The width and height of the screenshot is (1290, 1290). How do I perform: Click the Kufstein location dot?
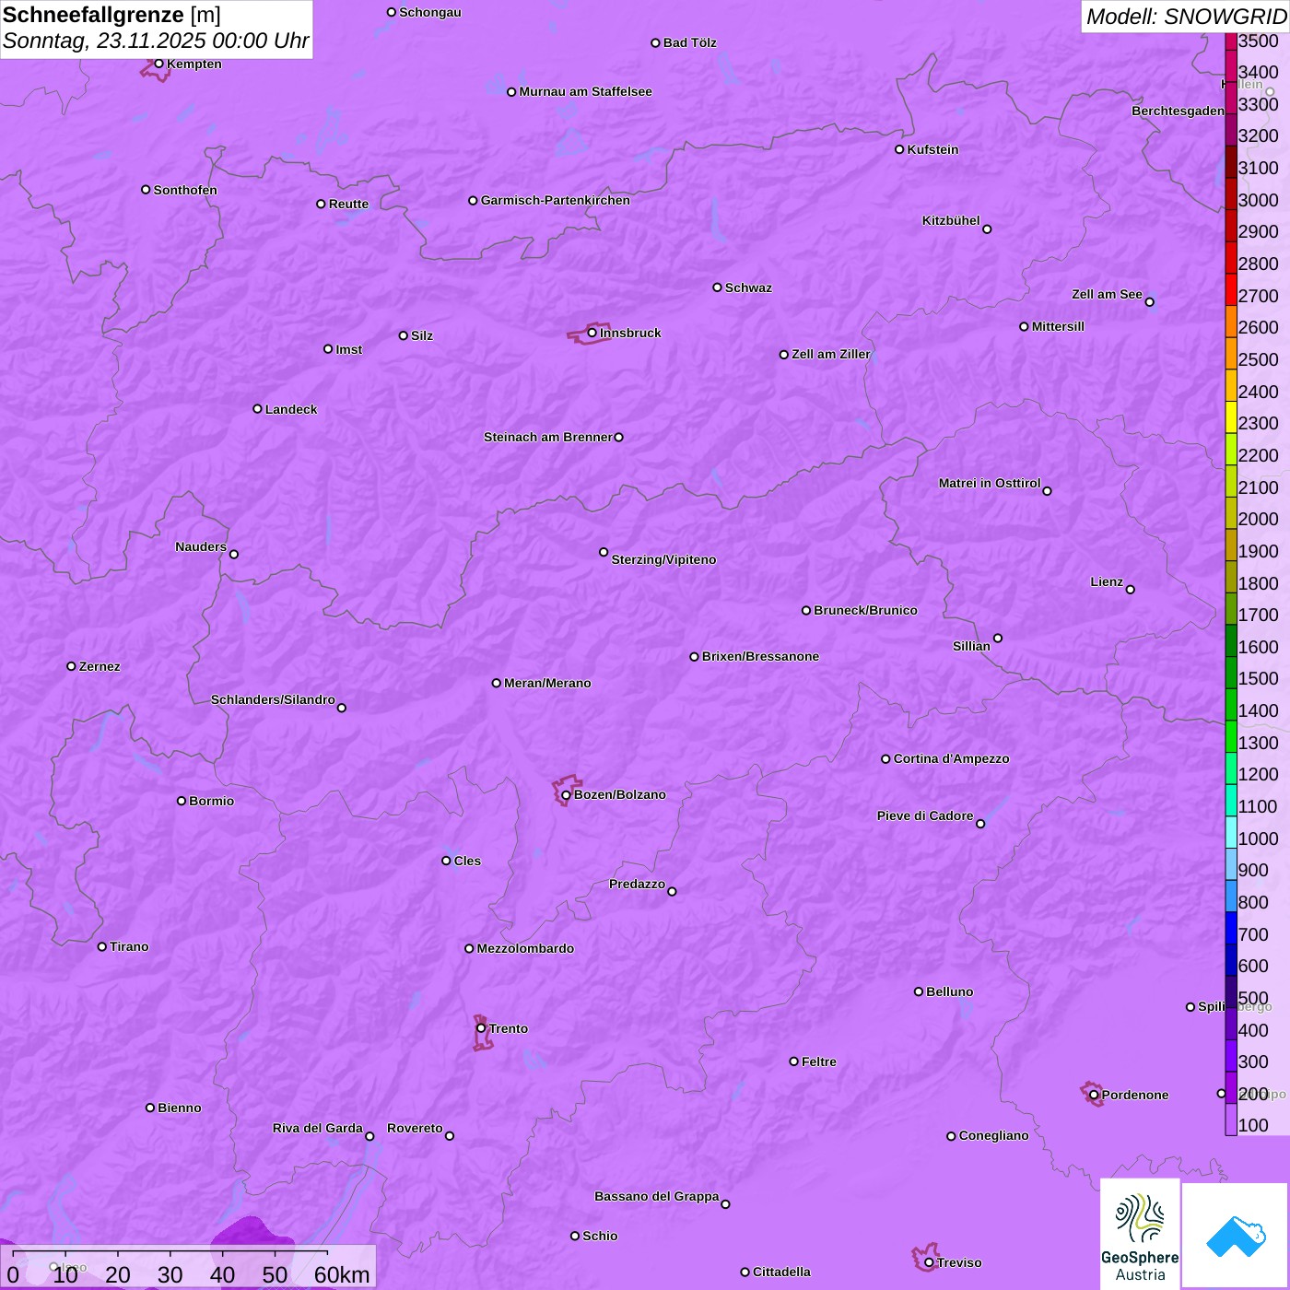899,149
